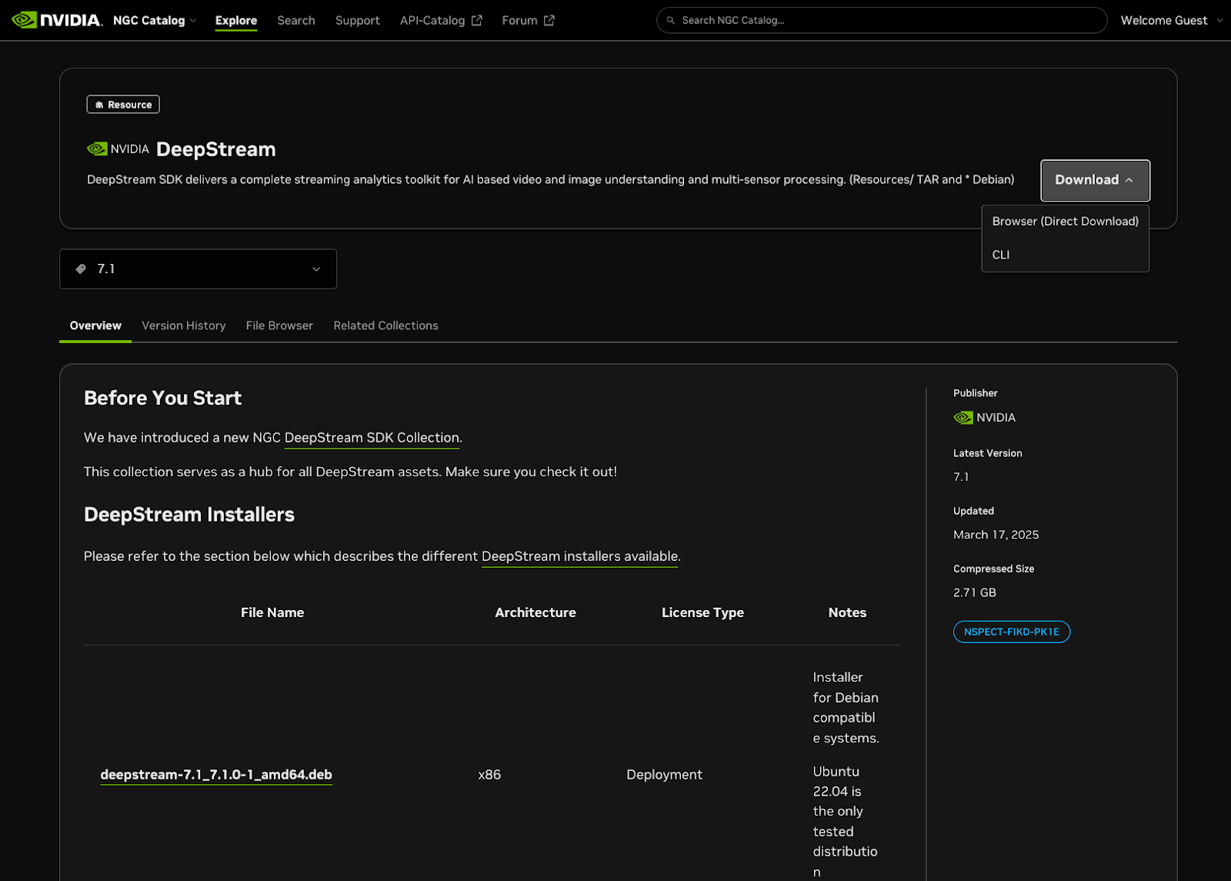Open the Support menu item
Image resolution: width=1231 pixels, height=881 pixels.
click(x=358, y=20)
